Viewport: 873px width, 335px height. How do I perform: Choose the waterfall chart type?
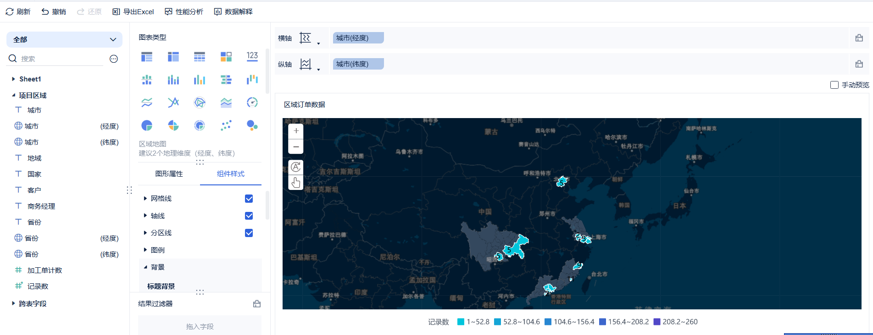pyautogui.click(x=252, y=80)
